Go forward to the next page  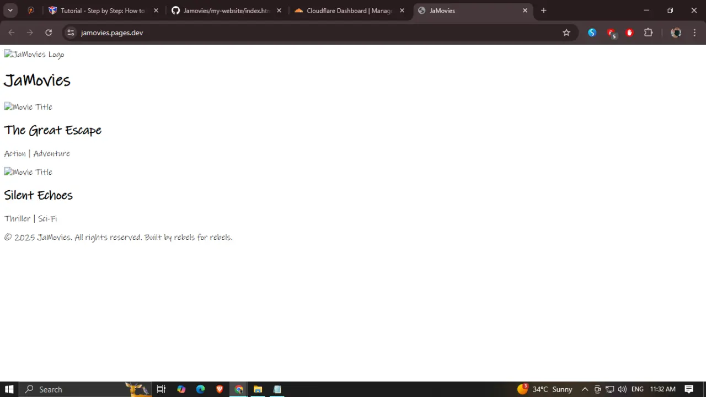30,33
